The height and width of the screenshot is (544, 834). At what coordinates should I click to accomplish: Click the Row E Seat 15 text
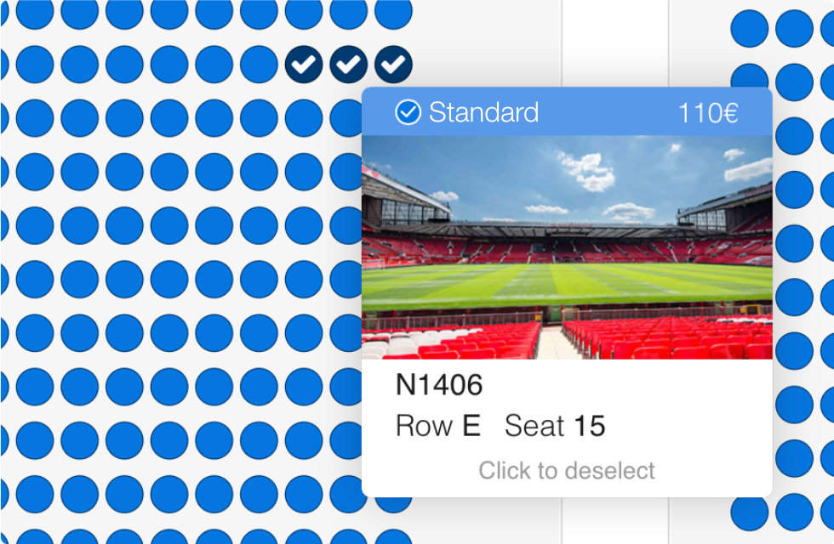click(x=500, y=426)
